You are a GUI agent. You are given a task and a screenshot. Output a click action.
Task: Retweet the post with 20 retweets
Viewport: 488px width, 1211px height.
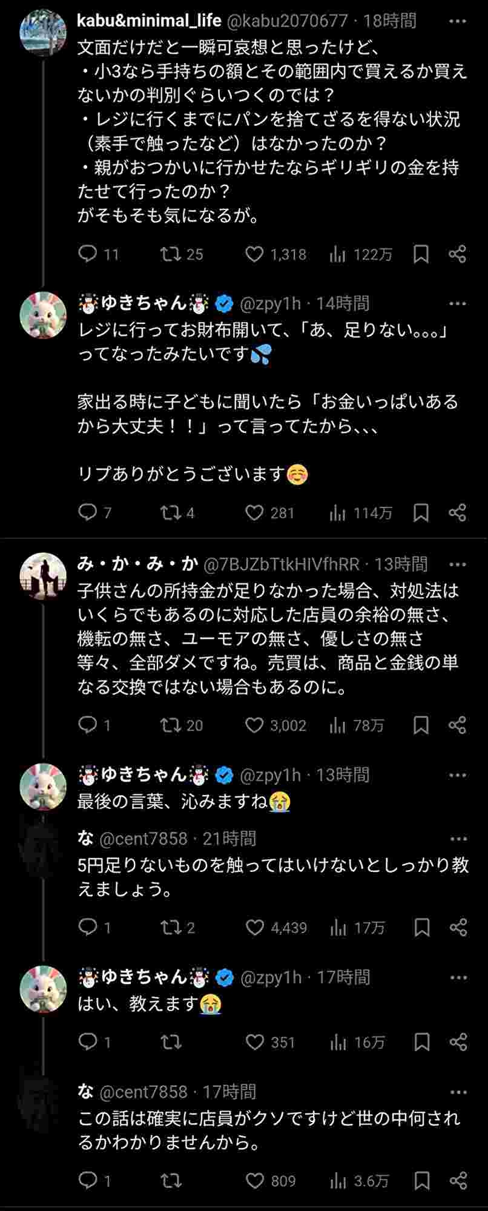point(171,725)
